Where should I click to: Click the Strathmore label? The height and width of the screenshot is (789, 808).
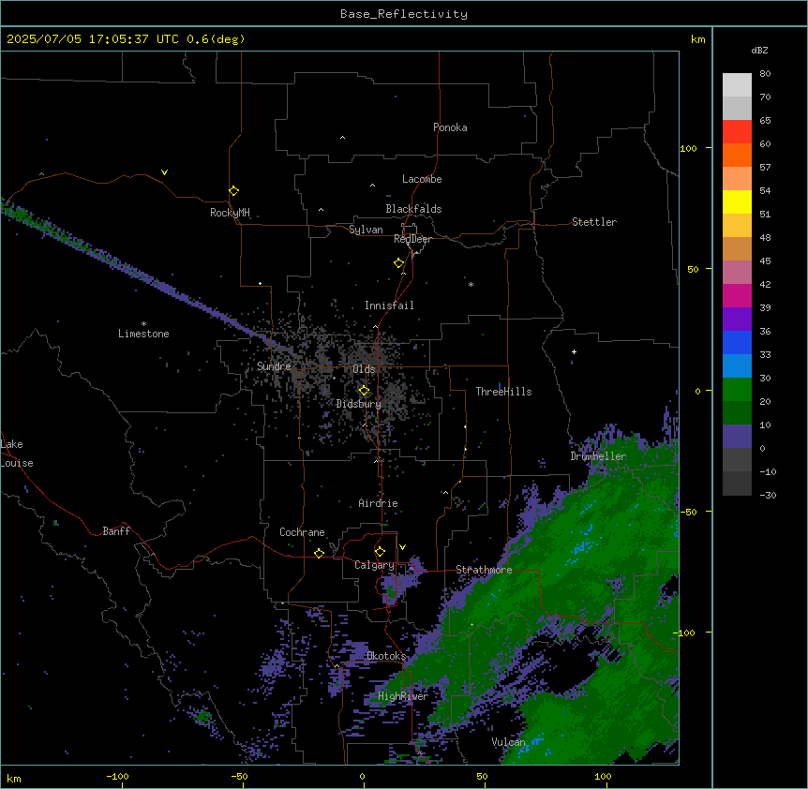click(x=484, y=570)
